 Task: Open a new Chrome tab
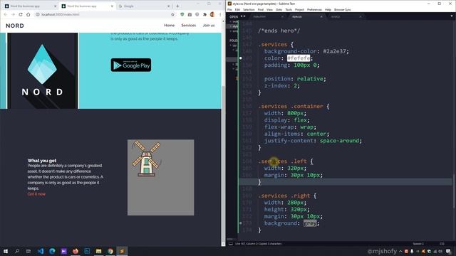pos(177,6)
